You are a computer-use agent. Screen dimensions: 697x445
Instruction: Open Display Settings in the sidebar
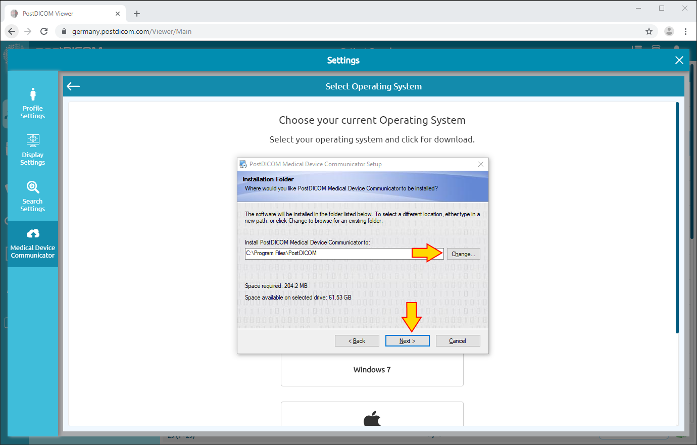(33, 150)
